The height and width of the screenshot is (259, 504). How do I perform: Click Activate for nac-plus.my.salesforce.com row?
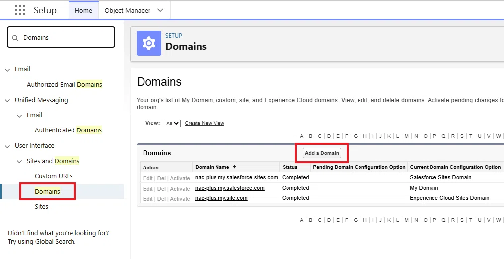coord(180,189)
